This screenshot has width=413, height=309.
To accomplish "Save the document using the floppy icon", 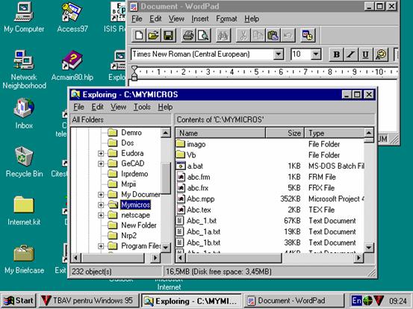I will (x=169, y=35).
